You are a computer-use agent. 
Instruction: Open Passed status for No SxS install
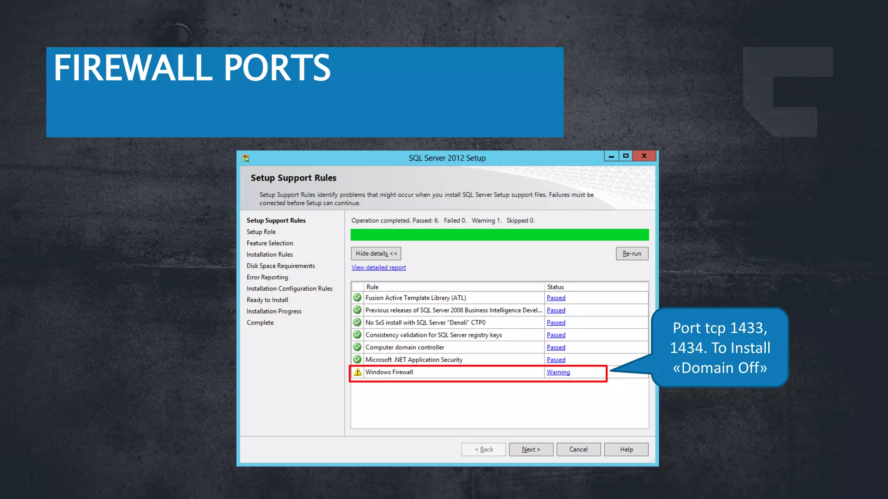coord(556,323)
